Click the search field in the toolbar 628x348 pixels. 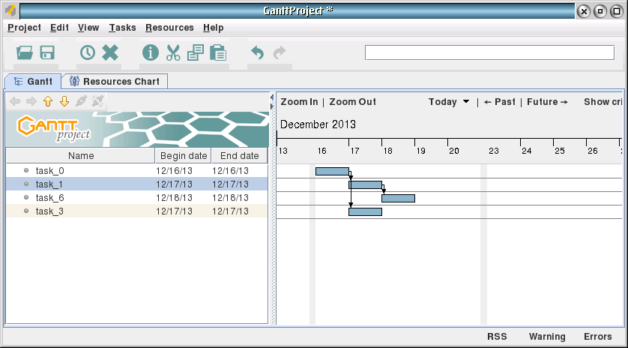tap(489, 52)
